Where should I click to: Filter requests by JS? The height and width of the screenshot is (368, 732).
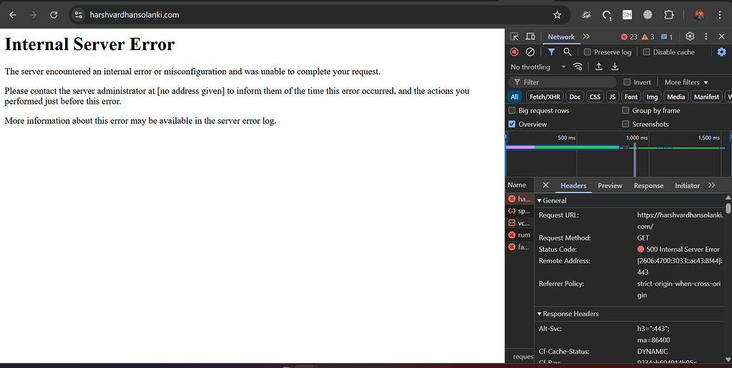pos(612,97)
